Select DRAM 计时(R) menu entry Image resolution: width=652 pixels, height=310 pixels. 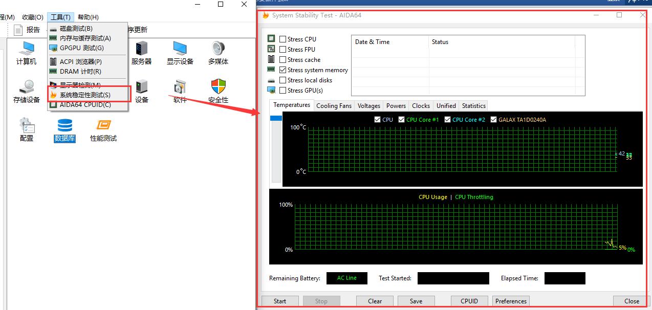coord(88,71)
